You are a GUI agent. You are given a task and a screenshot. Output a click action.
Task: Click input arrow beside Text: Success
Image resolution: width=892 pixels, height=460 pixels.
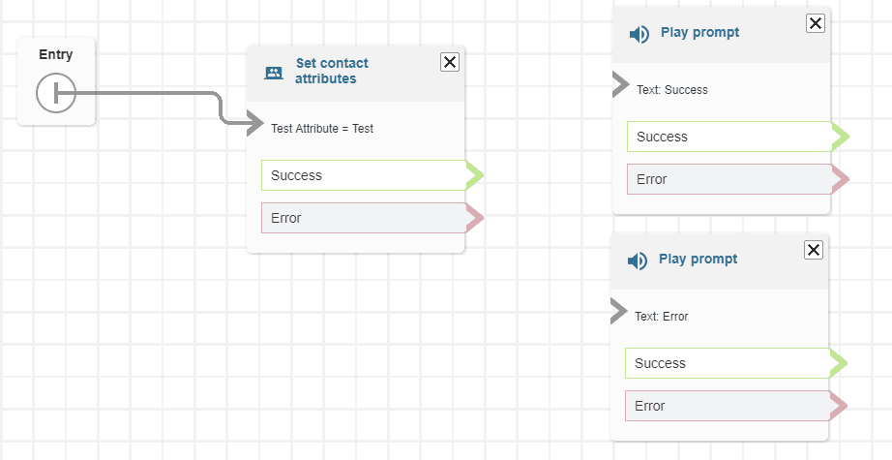621,85
